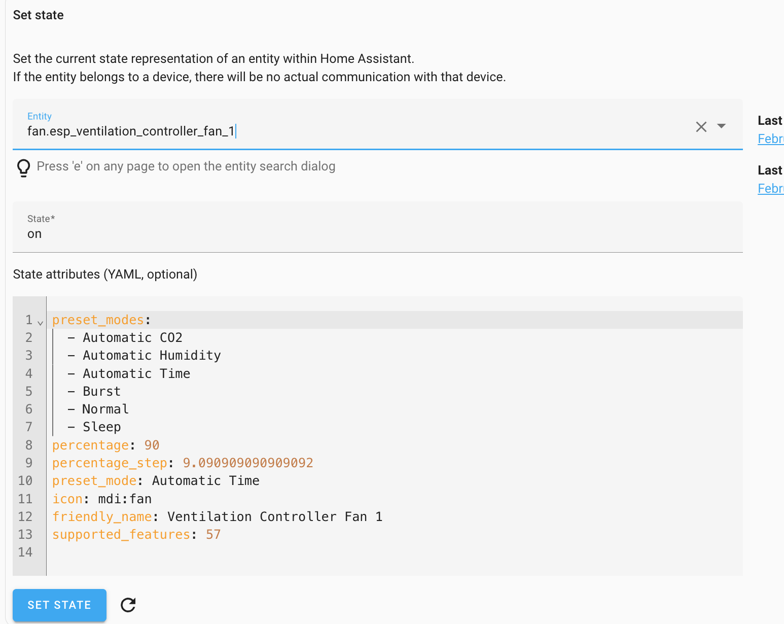Image resolution: width=784 pixels, height=624 pixels.
Task: Clear the entity field with X icon
Action: coord(701,127)
